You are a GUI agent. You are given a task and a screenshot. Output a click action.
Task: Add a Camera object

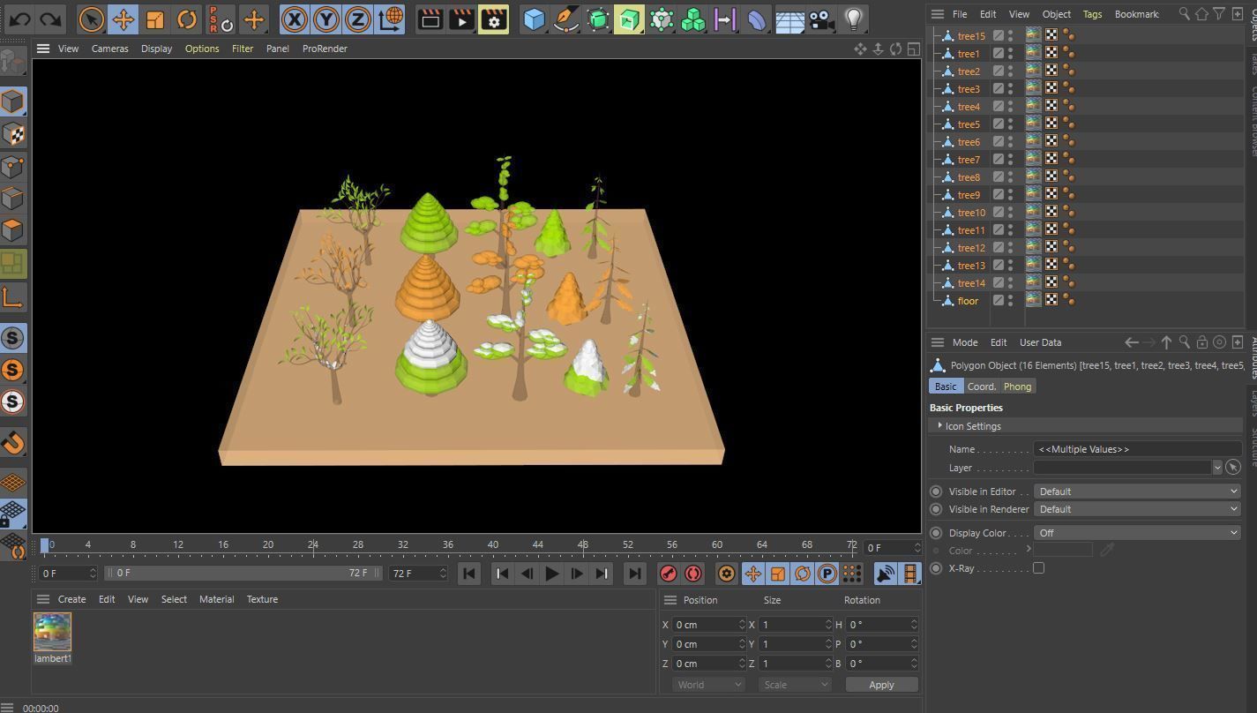[821, 19]
